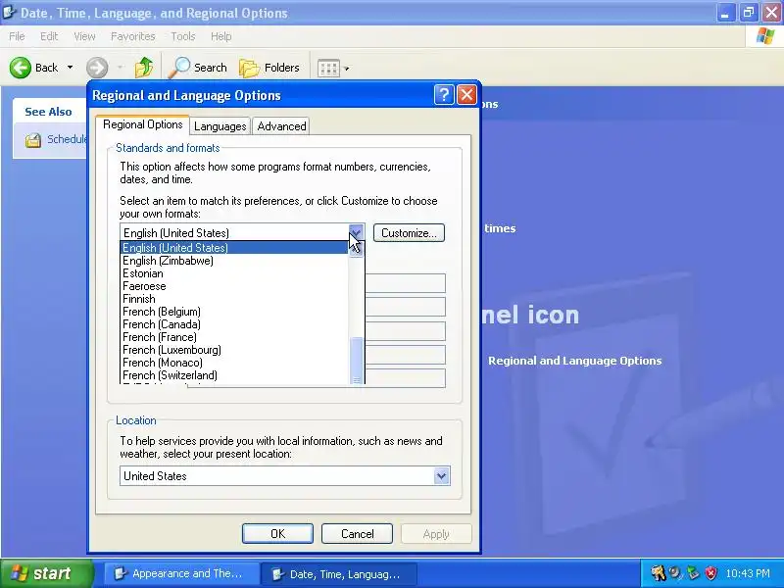Select French (Luxembourg) in the list
This screenshot has width=784, height=588.
click(x=234, y=350)
